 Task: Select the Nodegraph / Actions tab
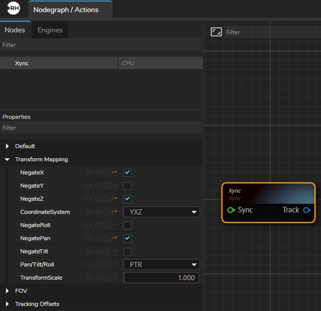pos(66,10)
